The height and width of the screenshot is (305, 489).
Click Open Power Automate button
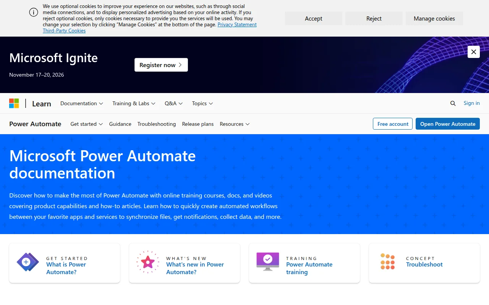pyautogui.click(x=448, y=124)
